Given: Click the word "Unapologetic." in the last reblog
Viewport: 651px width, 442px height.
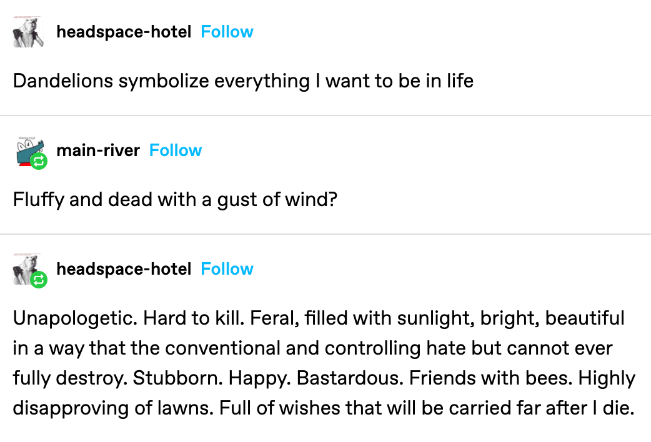Looking at the screenshot, I should (75, 319).
